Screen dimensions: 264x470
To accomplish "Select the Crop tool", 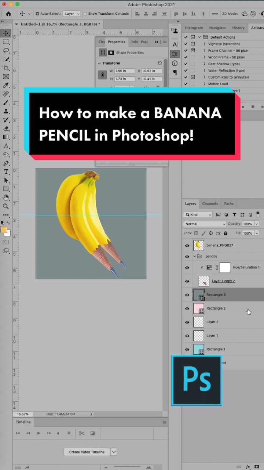I will pyautogui.click(x=6, y=68).
